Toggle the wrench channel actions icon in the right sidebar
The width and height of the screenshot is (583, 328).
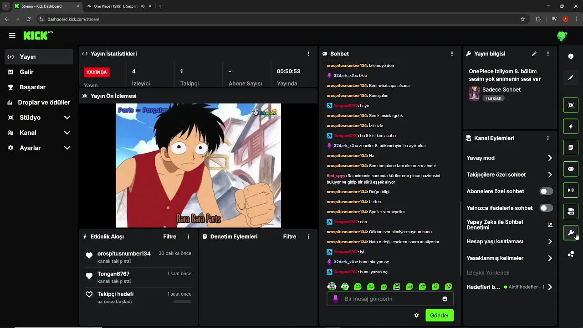[x=571, y=233]
